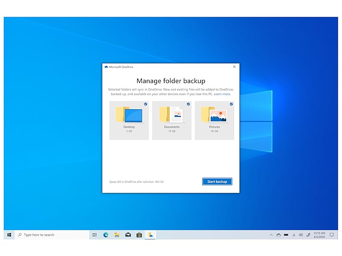Open the Action Center notifications icon
342x256 pixels.
point(331,235)
